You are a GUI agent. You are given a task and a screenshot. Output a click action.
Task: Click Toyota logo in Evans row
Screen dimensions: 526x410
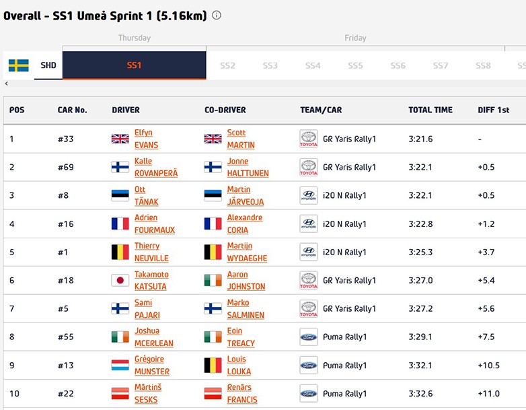308,139
